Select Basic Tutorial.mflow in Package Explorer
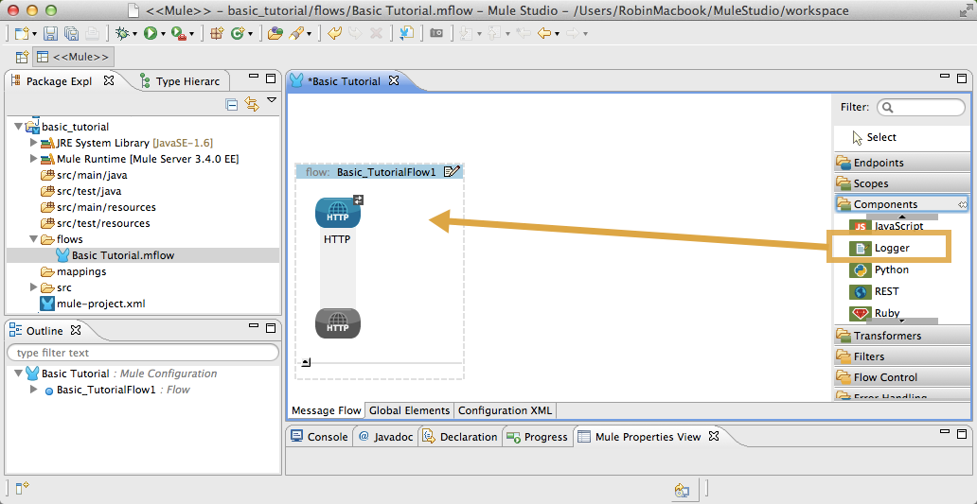The width and height of the screenshot is (977, 504). coord(122,255)
